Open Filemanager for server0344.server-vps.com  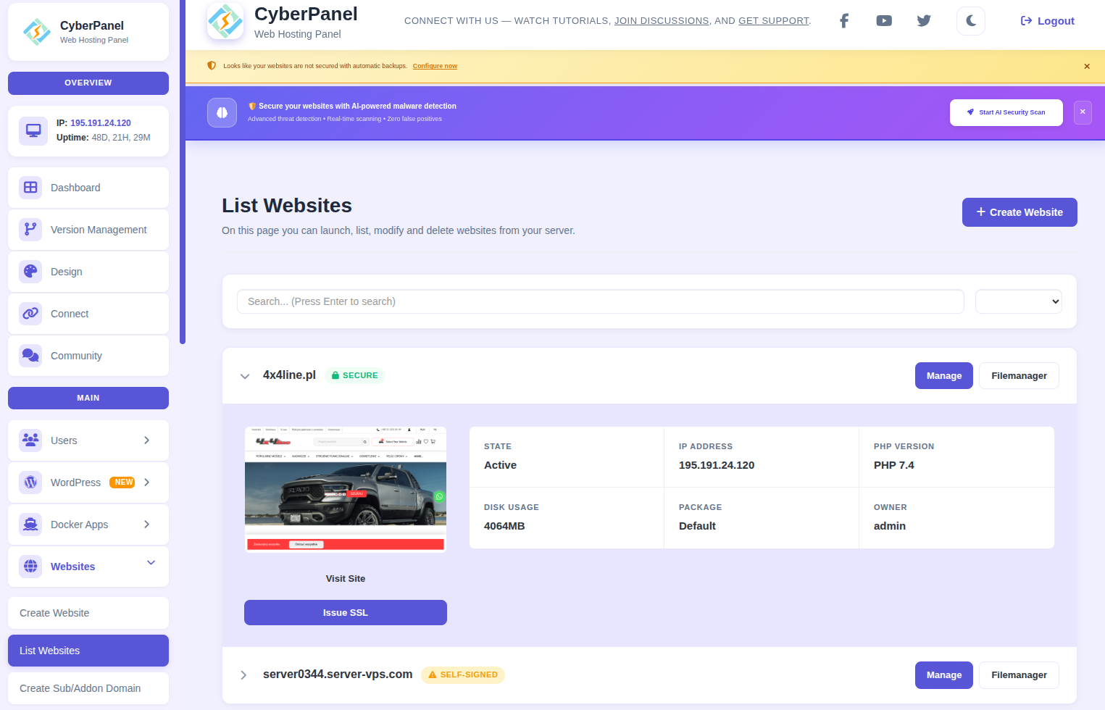point(1019,674)
